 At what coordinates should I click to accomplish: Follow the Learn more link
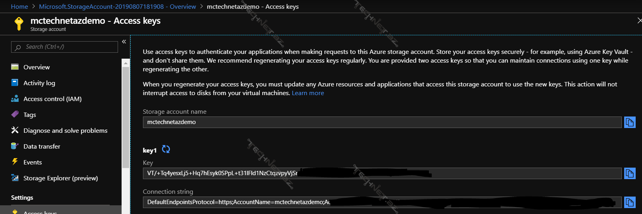tap(308, 93)
